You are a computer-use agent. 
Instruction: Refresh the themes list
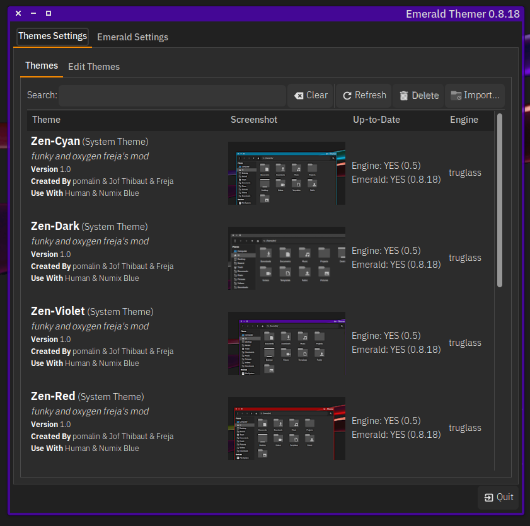[364, 96]
